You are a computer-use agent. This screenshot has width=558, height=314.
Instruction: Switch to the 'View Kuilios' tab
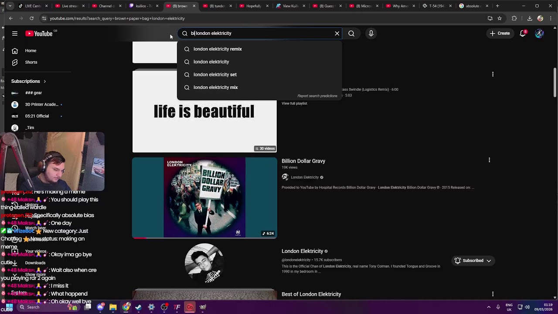(290, 6)
